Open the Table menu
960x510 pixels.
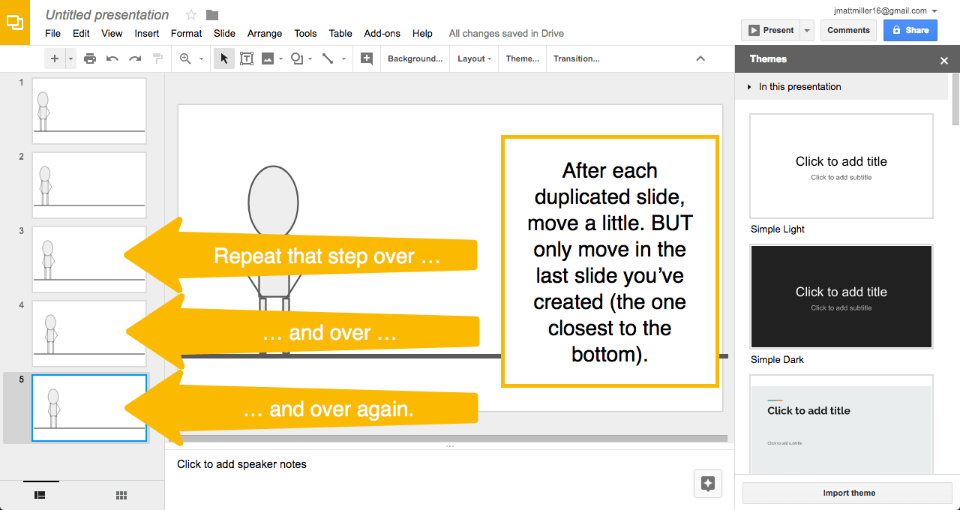pyautogui.click(x=340, y=33)
